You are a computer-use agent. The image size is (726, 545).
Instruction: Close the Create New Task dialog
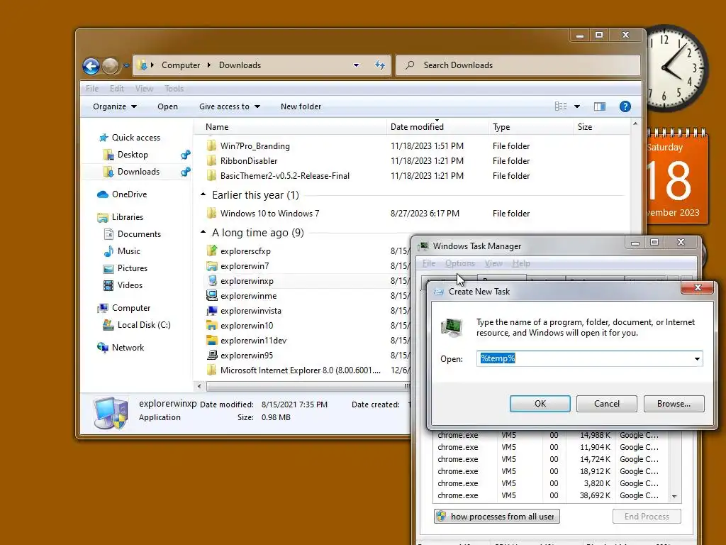click(698, 288)
